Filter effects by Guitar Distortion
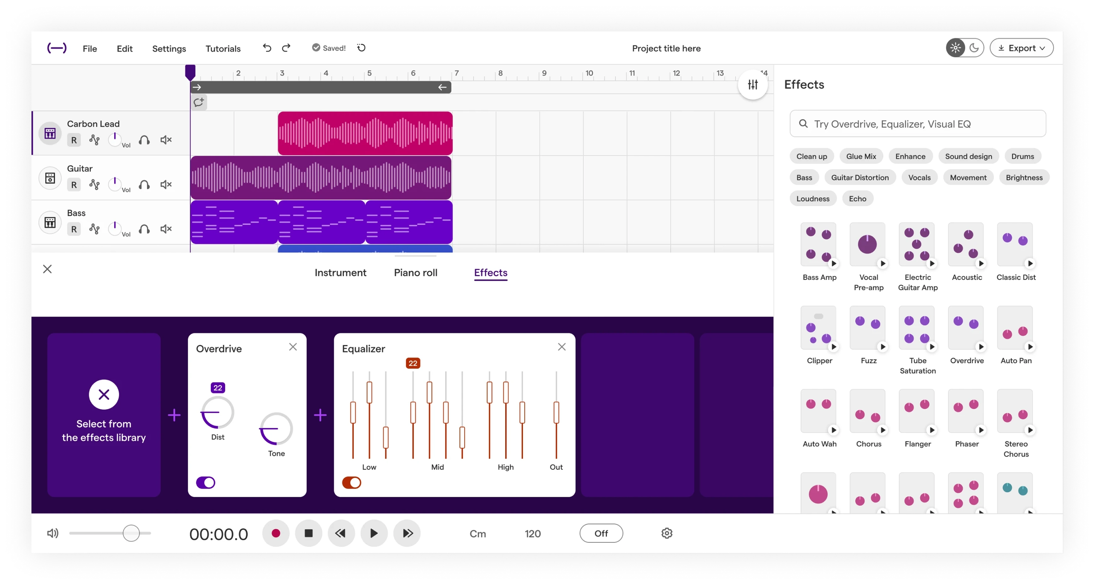The height and width of the screenshot is (585, 1095). pyautogui.click(x=860, y=177)
